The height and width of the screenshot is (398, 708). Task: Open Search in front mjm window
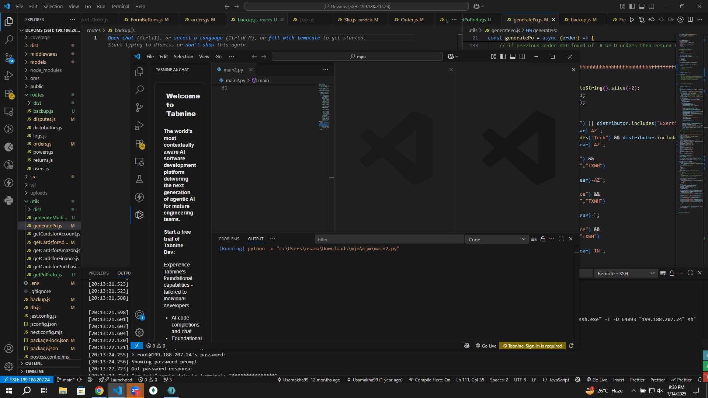pos(139,90)
